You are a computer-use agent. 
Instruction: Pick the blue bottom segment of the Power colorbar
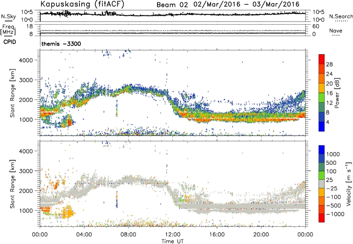(x=322, y=126)
